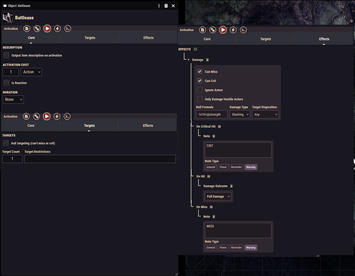The width and height of the screenshot is (355, 276).
Task: Delete the Damage Outcome with its trash icon
Action: [231, 186]
